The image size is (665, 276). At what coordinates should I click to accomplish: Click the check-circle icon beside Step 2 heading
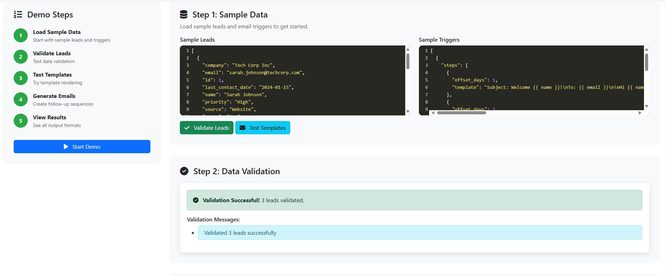tap(184, 171)
